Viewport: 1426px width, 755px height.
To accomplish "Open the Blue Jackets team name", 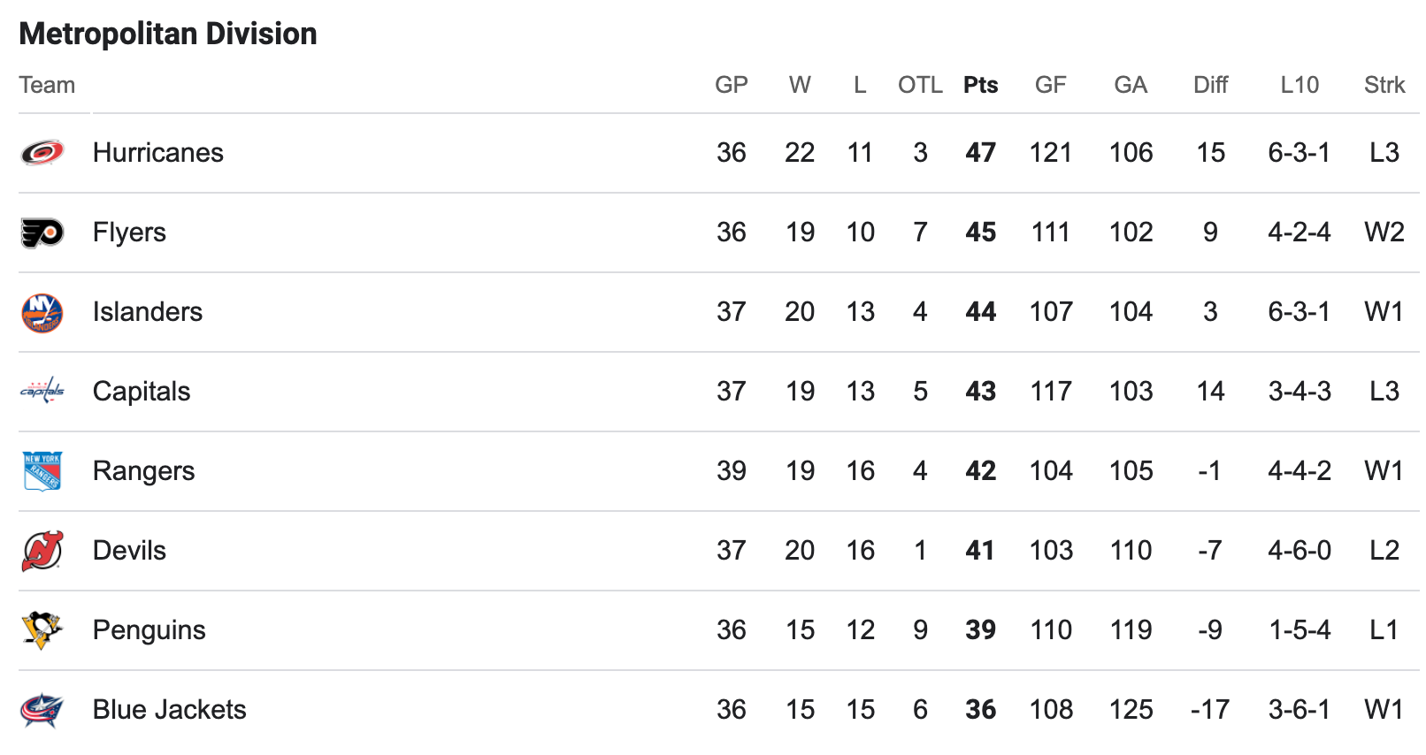I will click(170, 710).
